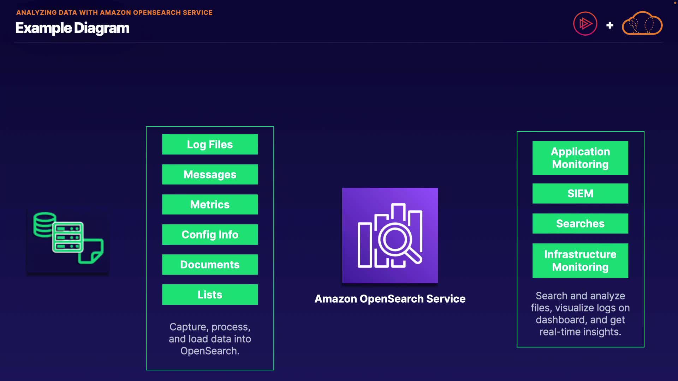
Task: Click the Amazon OpenSearch Service icon
Action: pos(390,235)
